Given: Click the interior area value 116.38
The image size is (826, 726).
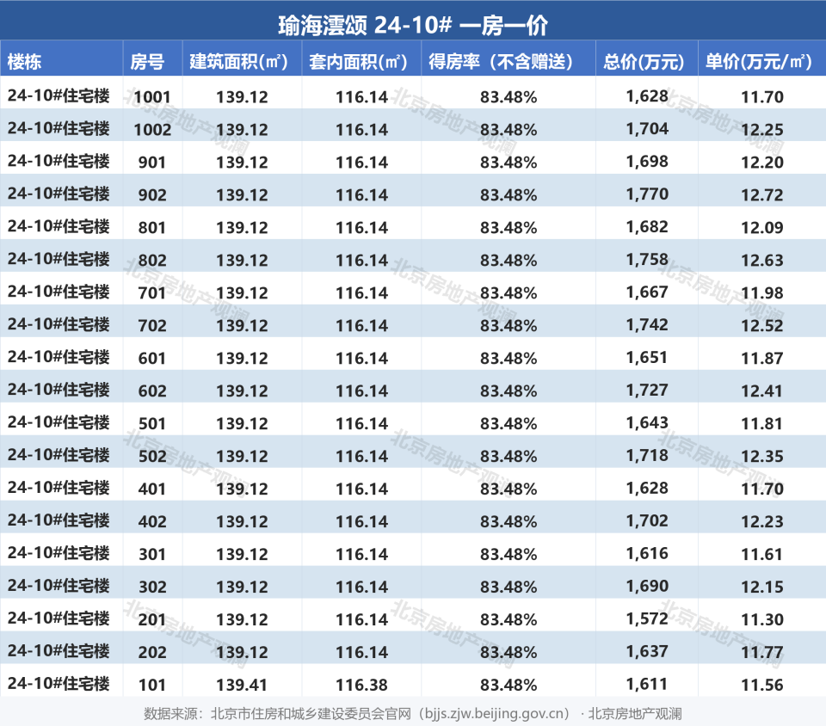Looking at the screenshot, I should [x=362, y=685].
